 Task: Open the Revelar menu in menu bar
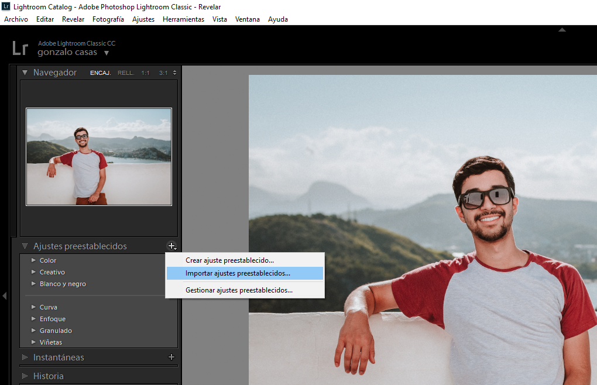[73, 19]
